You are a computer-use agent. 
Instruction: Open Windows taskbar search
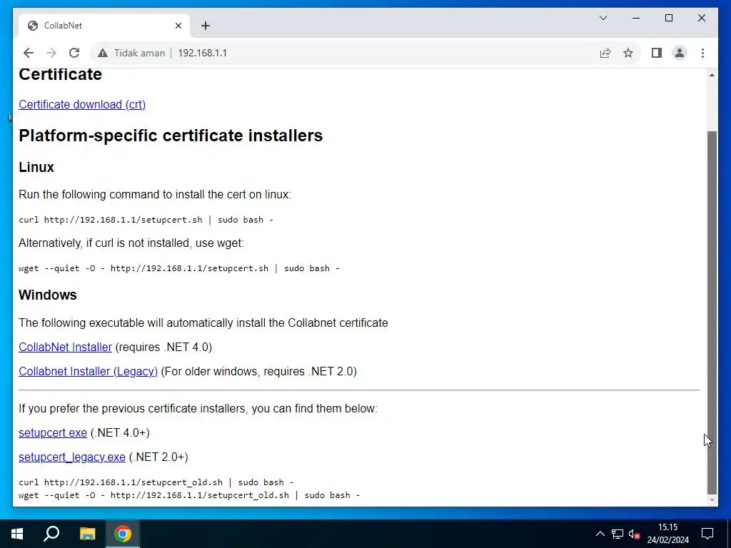tap(51, 534)
